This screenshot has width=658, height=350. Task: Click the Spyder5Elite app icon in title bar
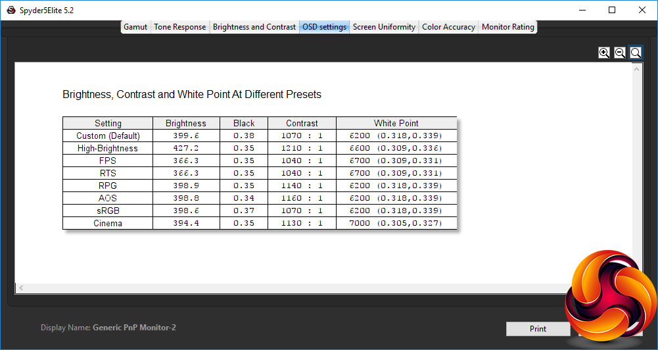pyautogui.click(x=11, y=10)
